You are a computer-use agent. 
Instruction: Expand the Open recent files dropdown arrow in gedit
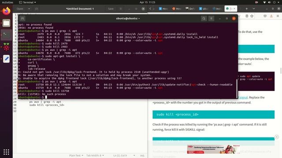[x=29, y=9]
